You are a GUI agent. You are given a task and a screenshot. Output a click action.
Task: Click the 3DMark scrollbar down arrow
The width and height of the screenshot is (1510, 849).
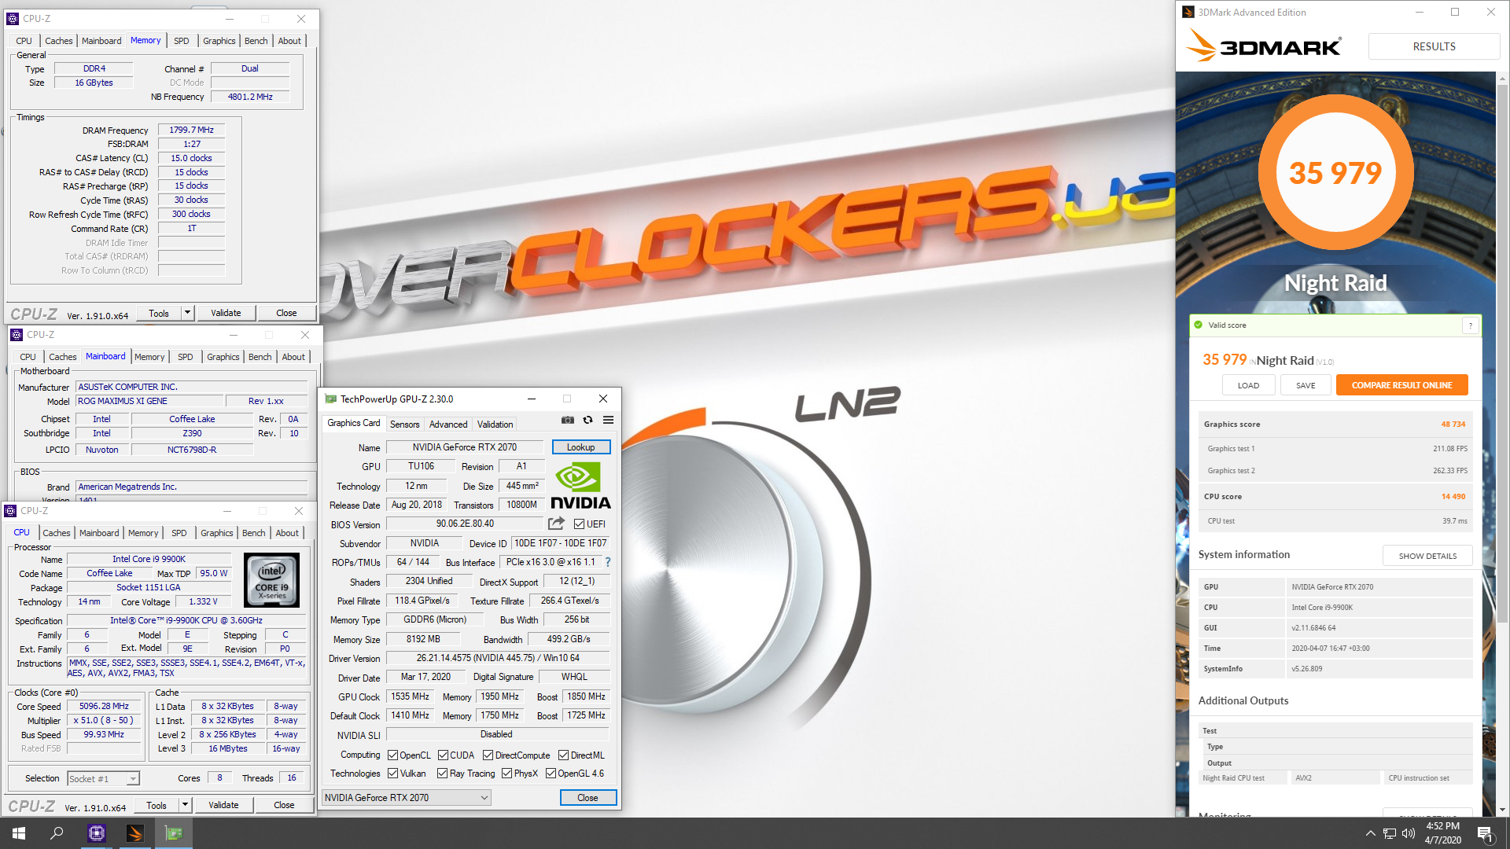click(1502, 810)
